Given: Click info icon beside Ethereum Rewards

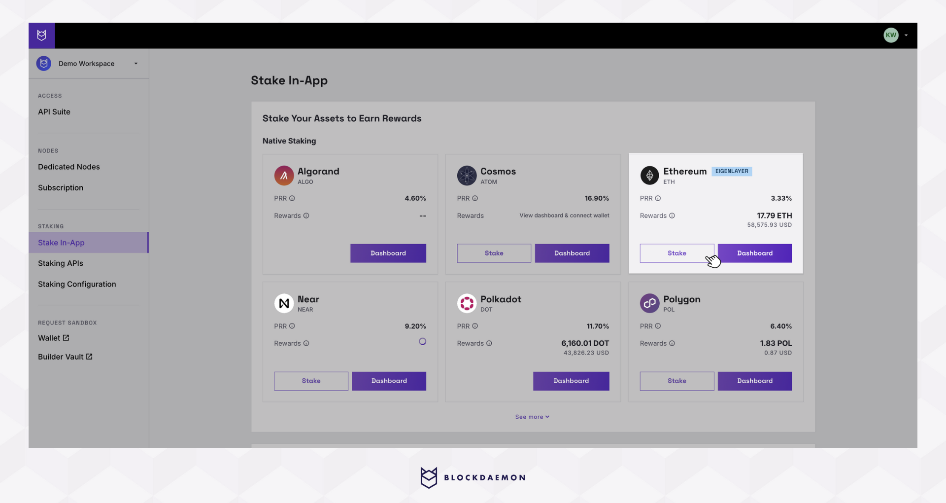Looking at the screenshot, I should point(672,216).
